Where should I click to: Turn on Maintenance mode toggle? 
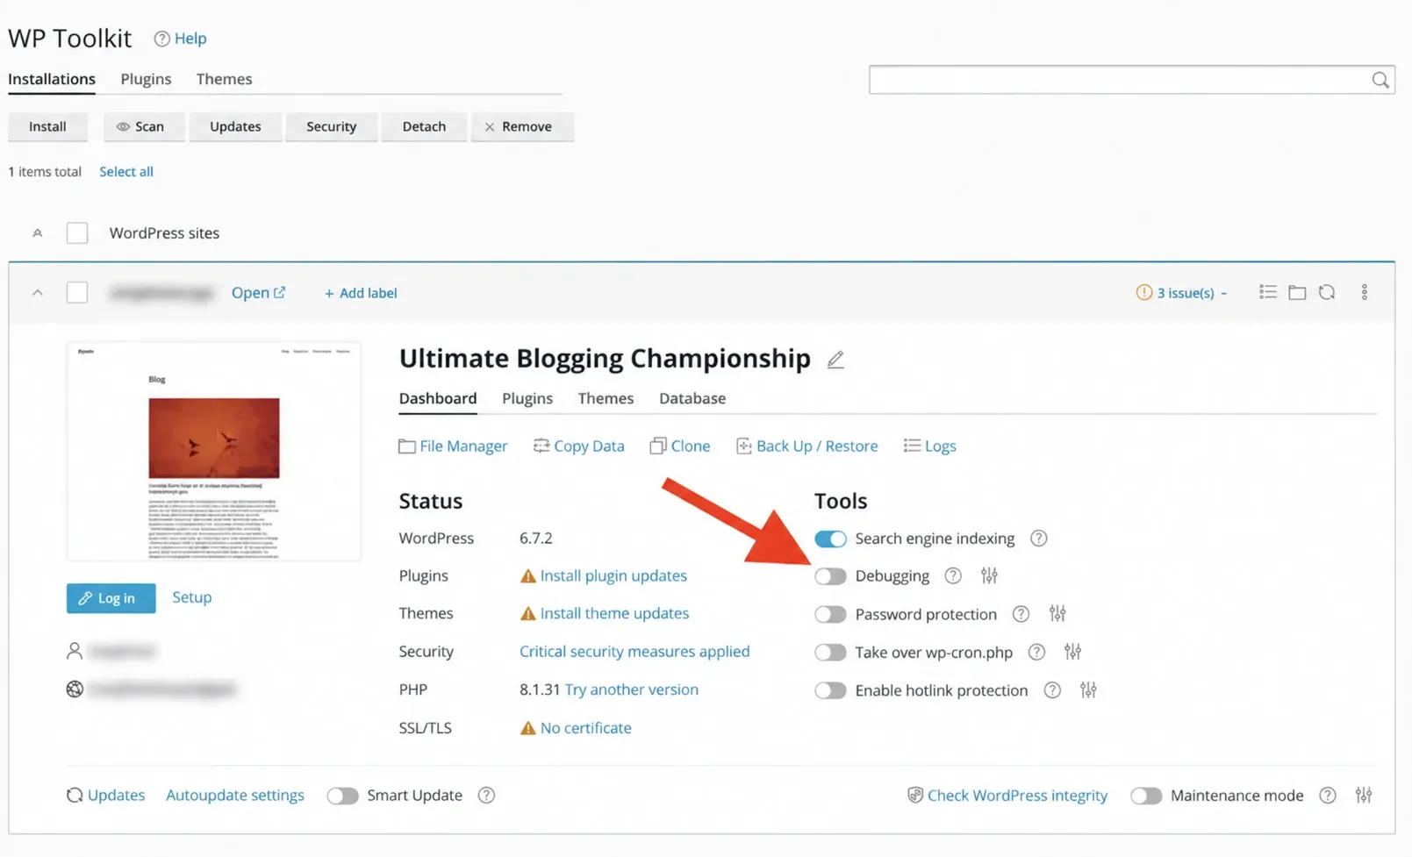click(1146, 796)
